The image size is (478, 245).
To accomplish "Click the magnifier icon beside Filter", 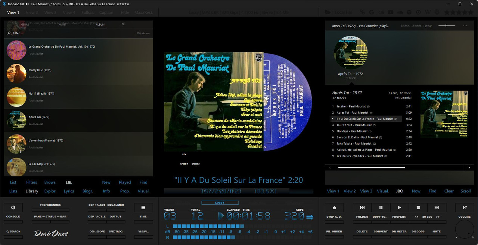I will 9,33.
